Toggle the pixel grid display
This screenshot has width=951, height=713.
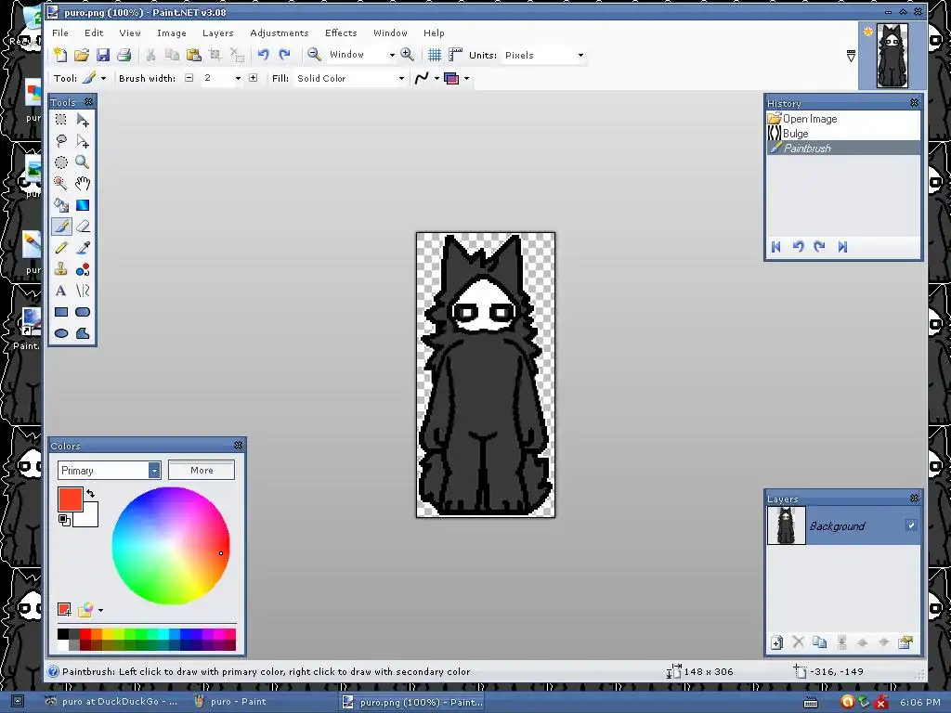tap(435, 55)
